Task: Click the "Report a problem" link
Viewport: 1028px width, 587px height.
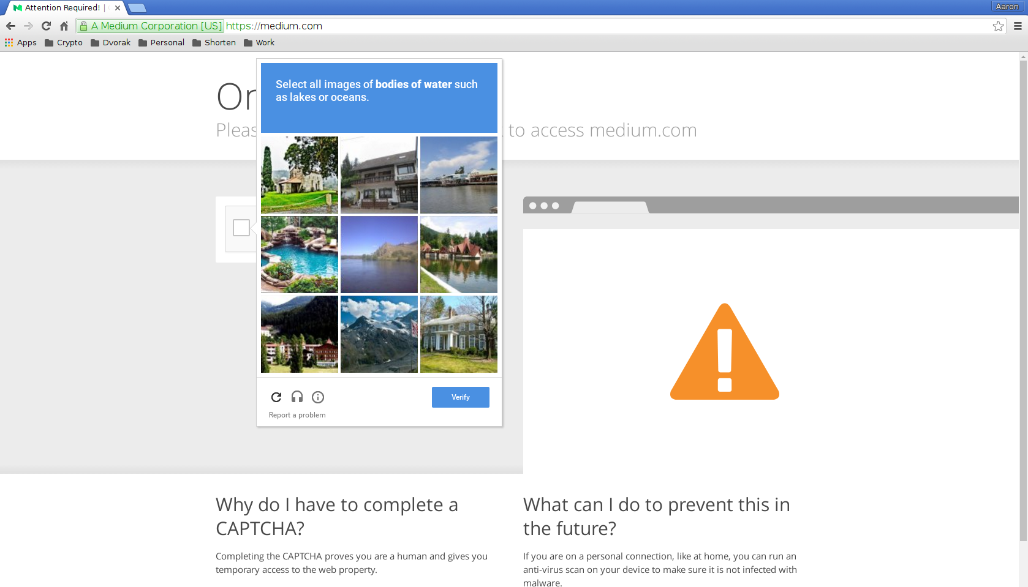Action: click(x=297, y=415)
